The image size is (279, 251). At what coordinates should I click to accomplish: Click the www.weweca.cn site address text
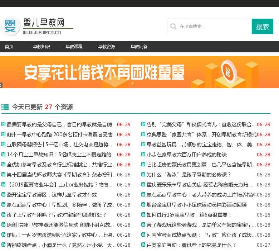tap(42, 32)
